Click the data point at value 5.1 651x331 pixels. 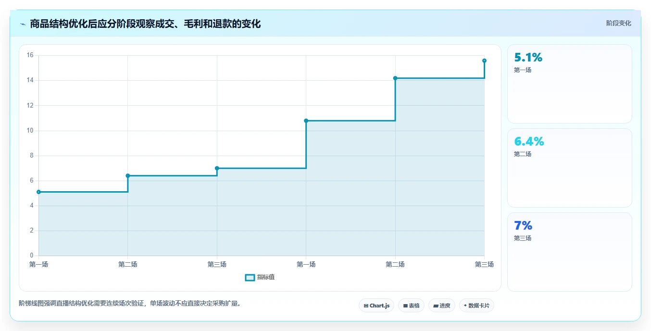(x=38, y=192)
